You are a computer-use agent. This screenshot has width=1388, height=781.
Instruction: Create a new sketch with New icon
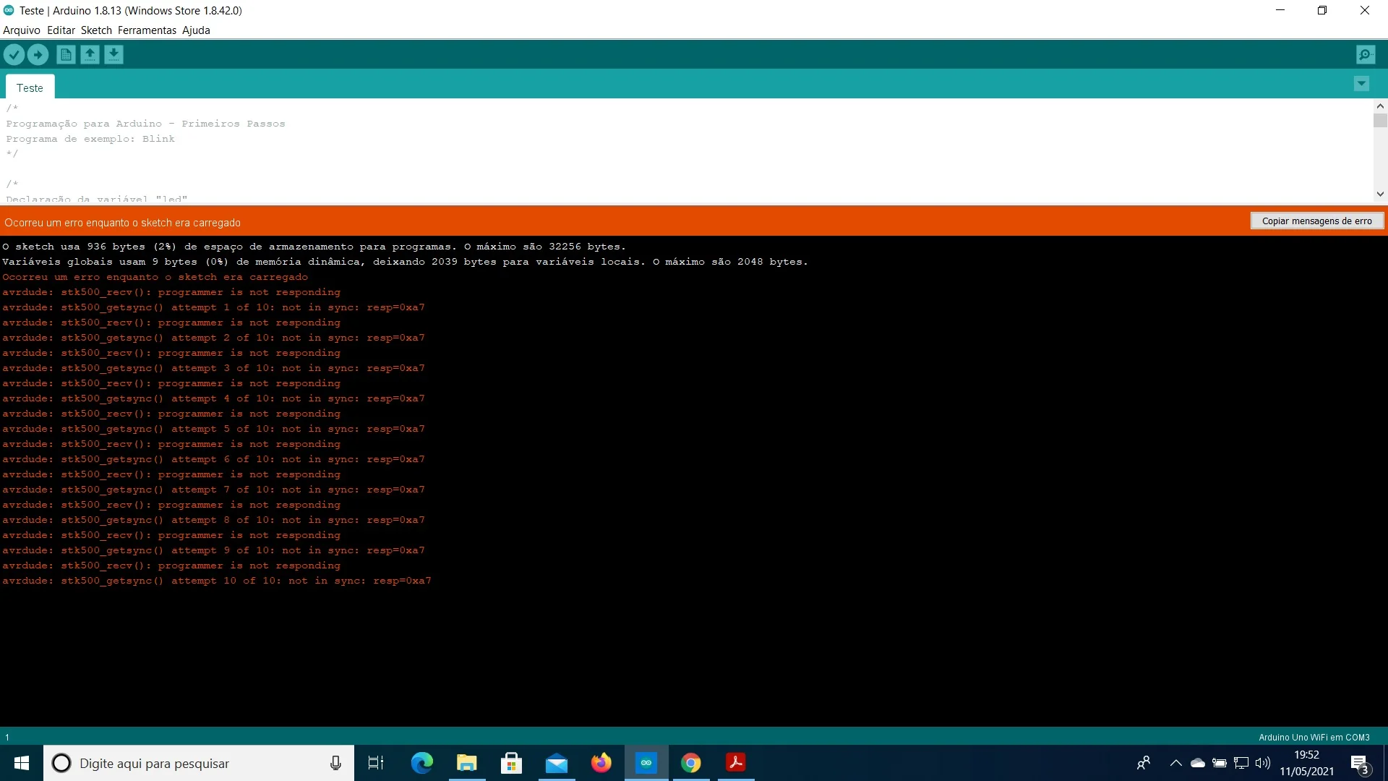click(66, 54)
